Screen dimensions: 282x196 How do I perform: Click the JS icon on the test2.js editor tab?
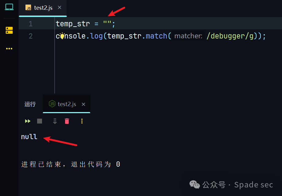(28, 8)
